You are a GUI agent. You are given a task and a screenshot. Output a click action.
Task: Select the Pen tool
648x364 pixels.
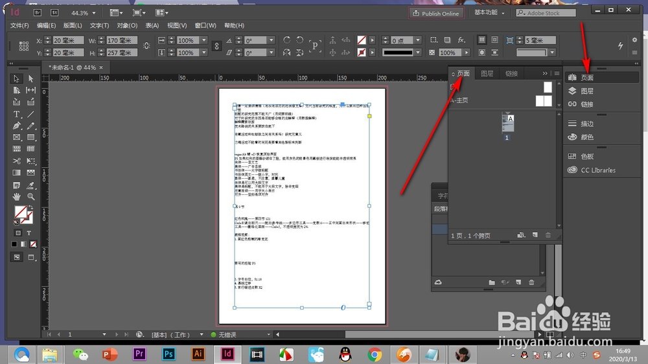pos(17,126)
